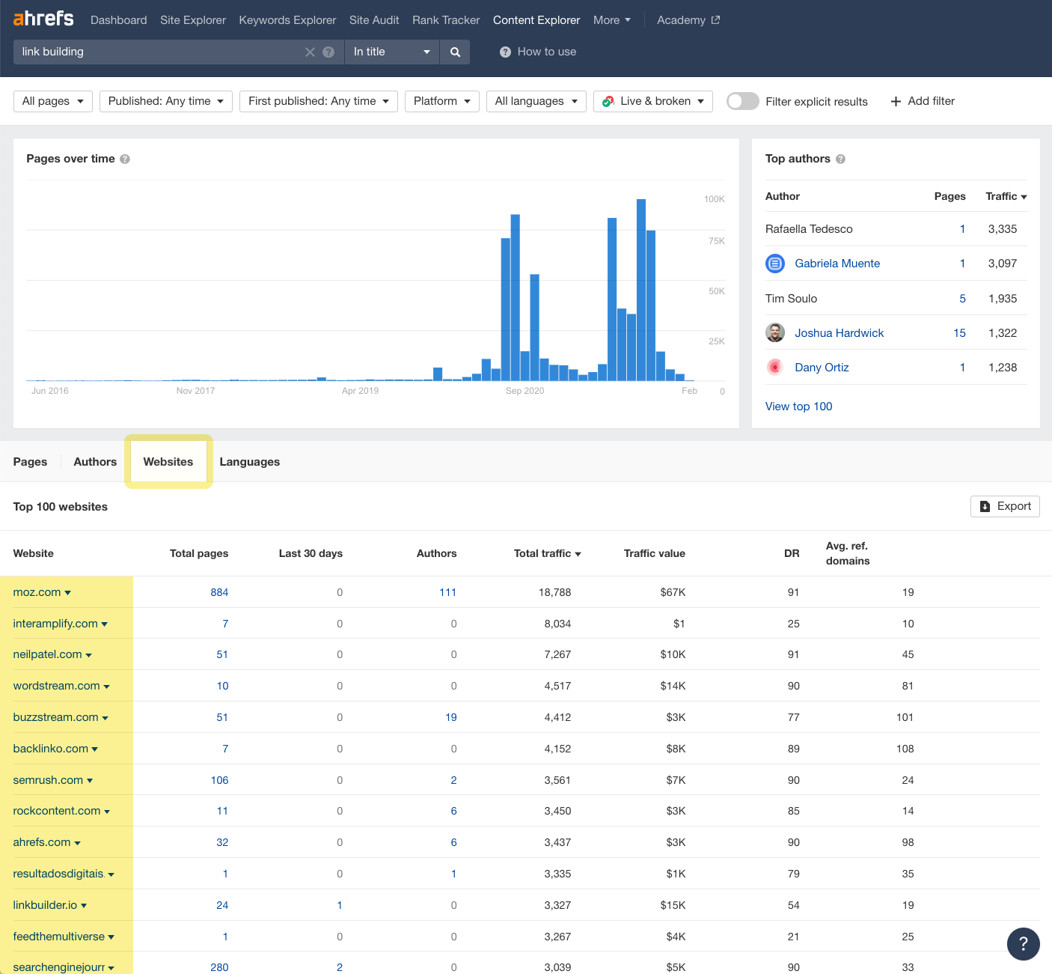Screen dimensions: 1052x974
Task: Expand backlinko.com website options
Action: click(x=94, y=749)
